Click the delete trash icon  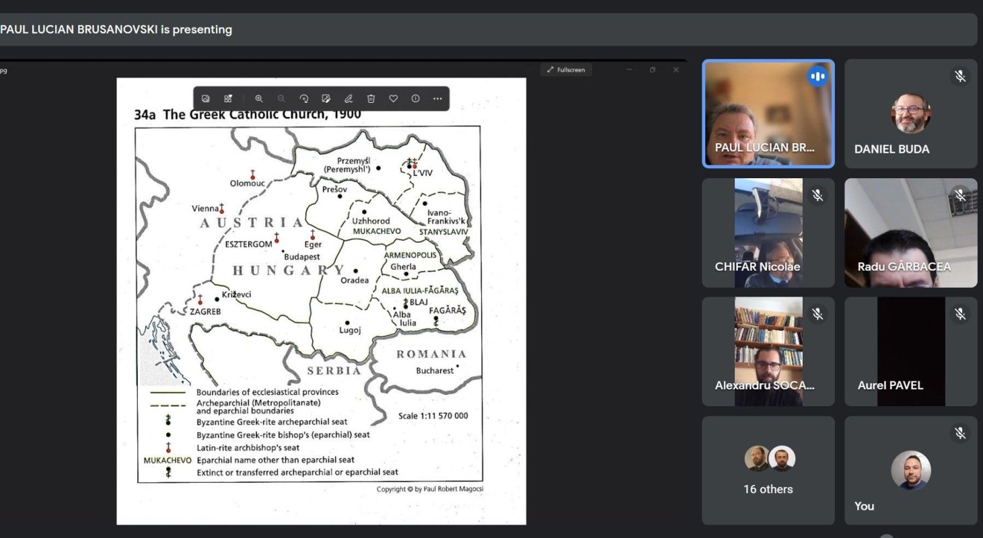(371, 99)
